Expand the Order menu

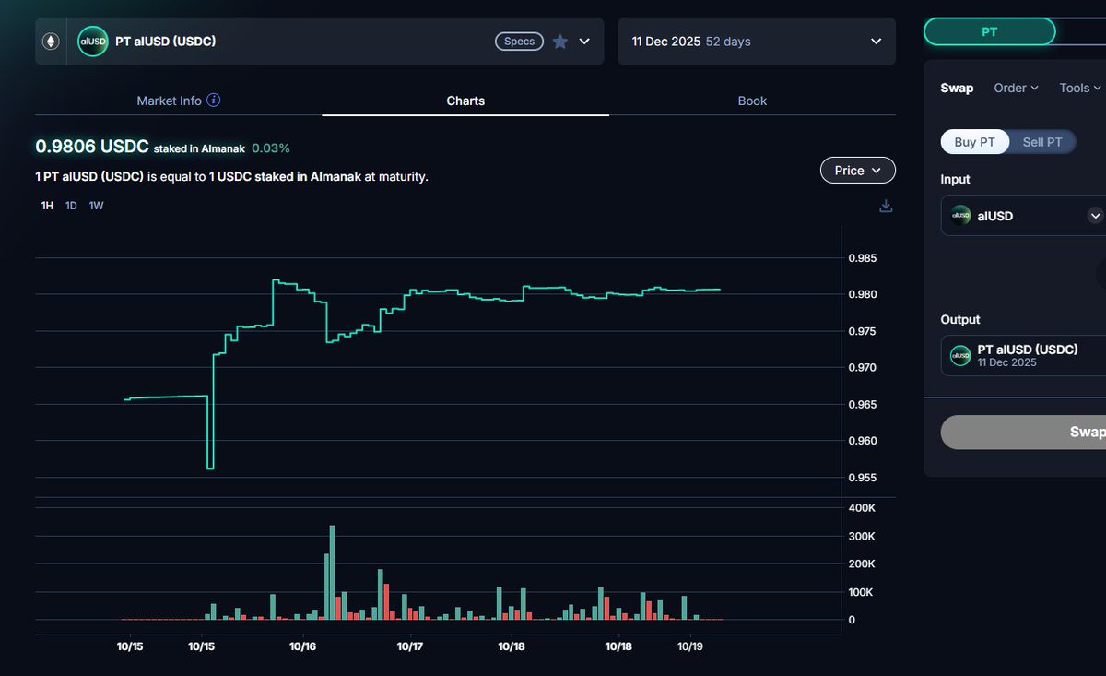tap(1016, 88)
